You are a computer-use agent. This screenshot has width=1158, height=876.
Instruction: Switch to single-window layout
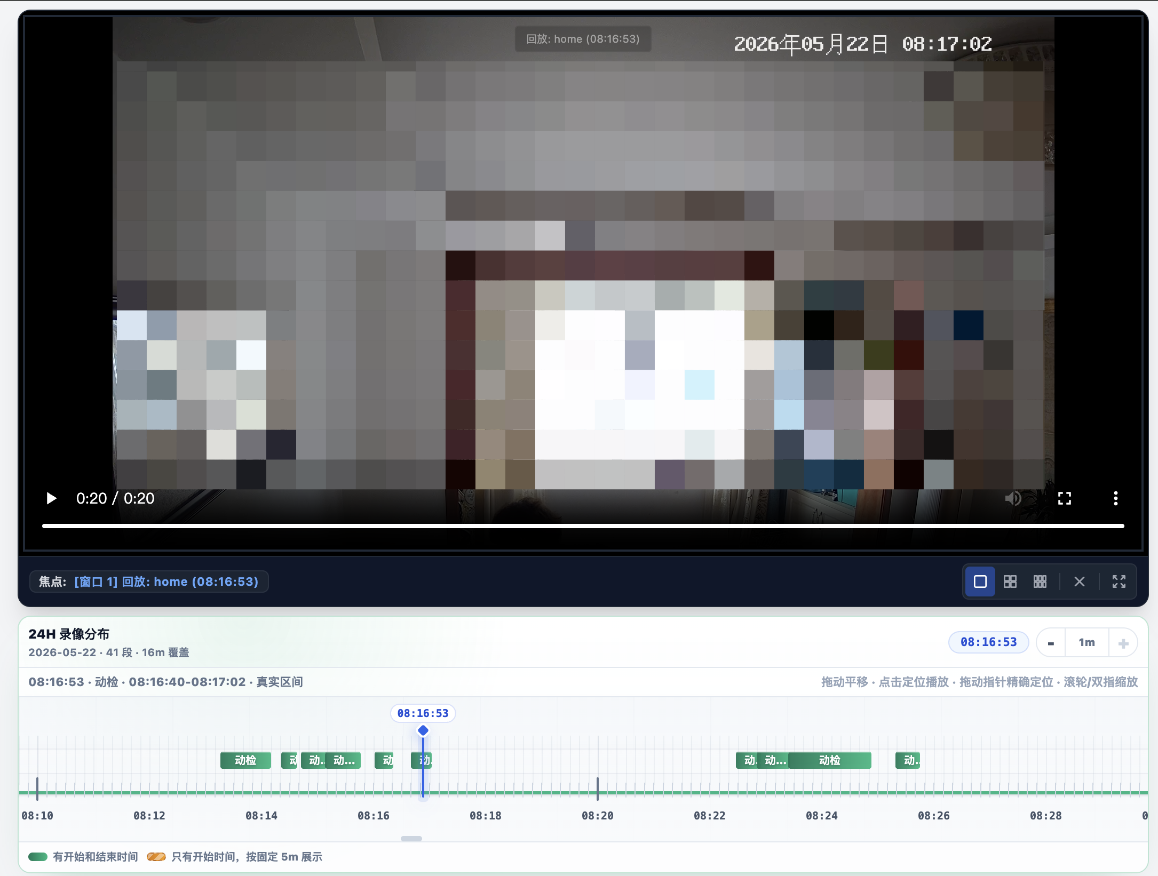click(x=980, y=582)
